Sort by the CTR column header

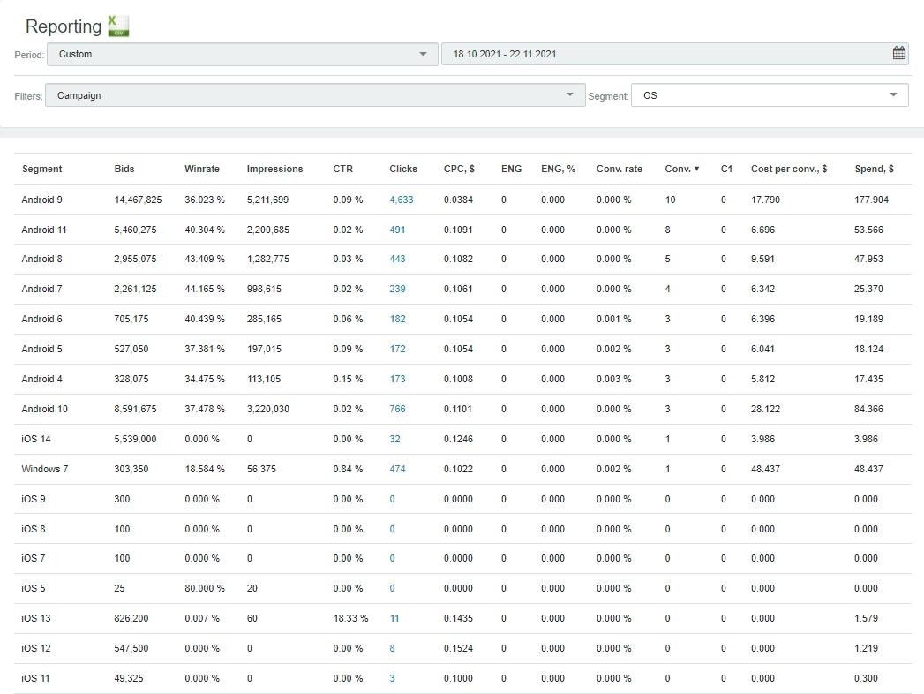pos(342,169)
